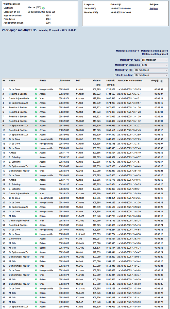Click the name J. de Weerd in row 34
Image resolution: width=170 pixels, height=309 pixels.
point(14,239)
